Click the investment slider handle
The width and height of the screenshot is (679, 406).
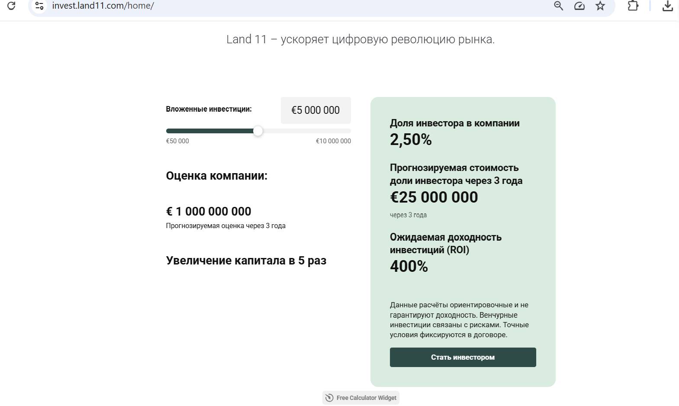[x=258, y=131]
